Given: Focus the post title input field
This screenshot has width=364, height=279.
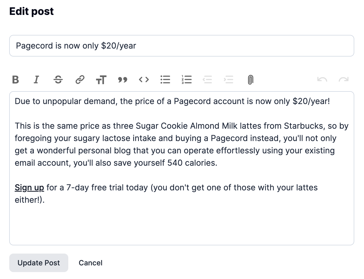Looking at the screenshot, I should [x=181, y=46].
